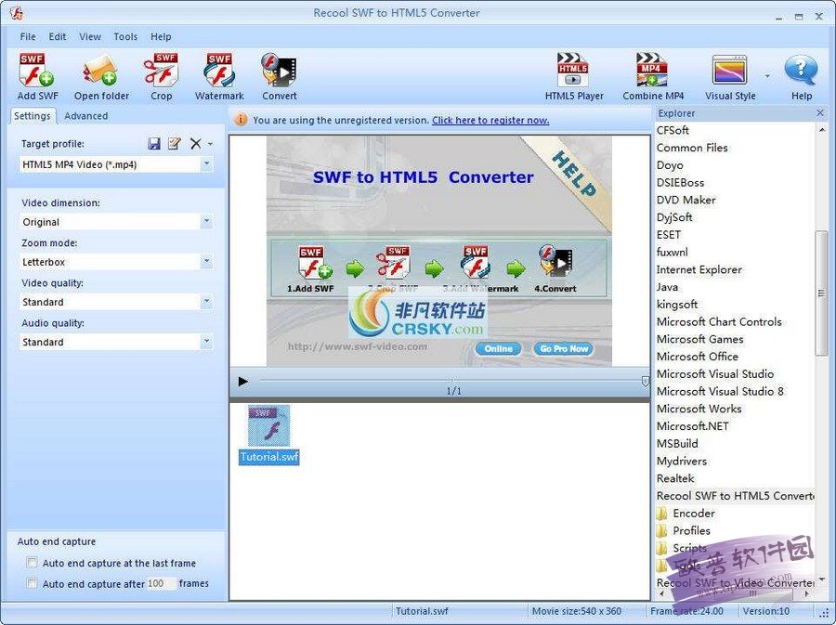Click Version:10 in the status bar

(766, 611)
